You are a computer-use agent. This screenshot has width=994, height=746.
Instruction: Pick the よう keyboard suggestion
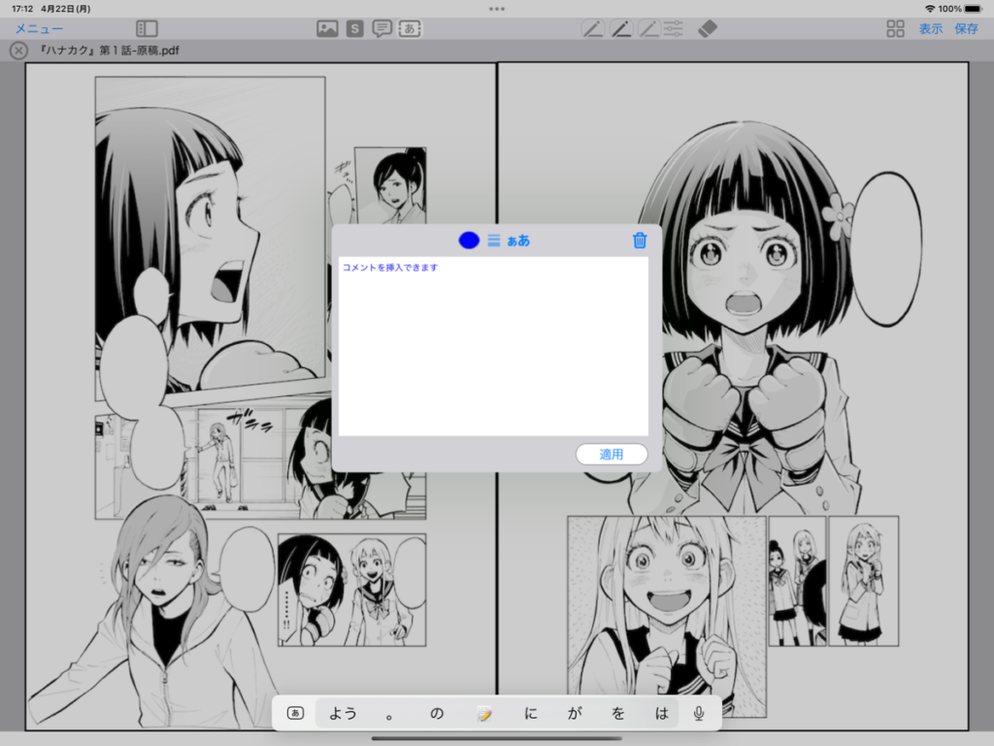point(343,713)
